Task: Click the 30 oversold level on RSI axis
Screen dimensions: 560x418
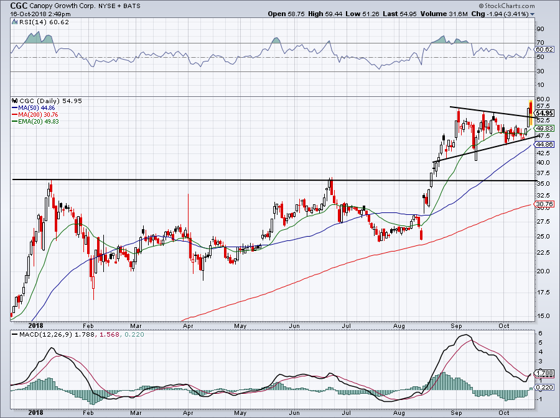Action: pos(540,71)
